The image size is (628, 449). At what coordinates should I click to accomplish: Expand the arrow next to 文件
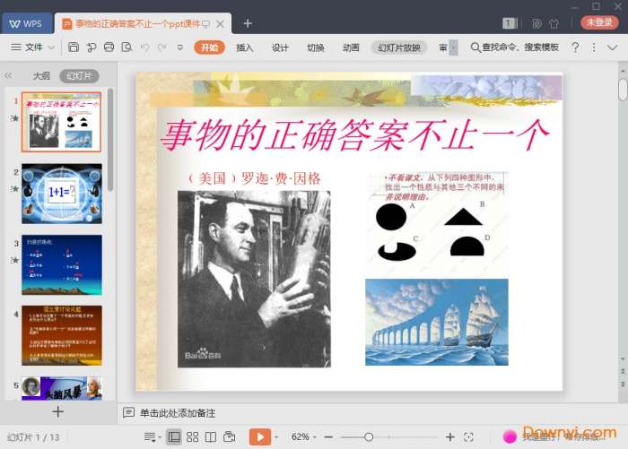point(51,47)
